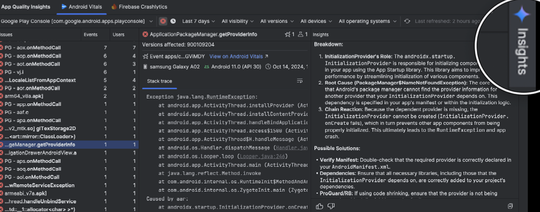Click the thumbs down feedback icon
This screenshot has width=540, height=212.
point(331,206)
